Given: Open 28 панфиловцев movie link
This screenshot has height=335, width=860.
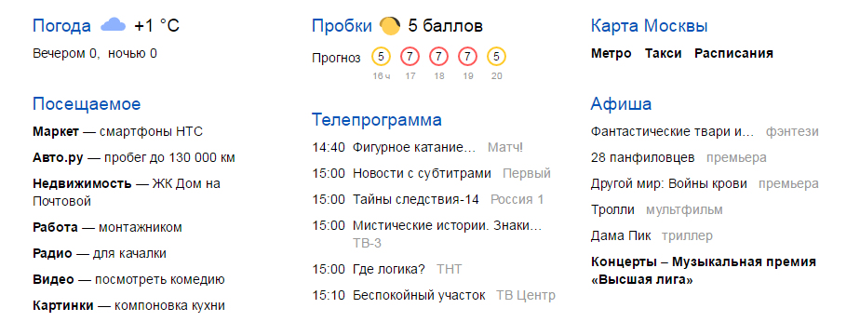Looking at the screenshot, I should 643,158.
